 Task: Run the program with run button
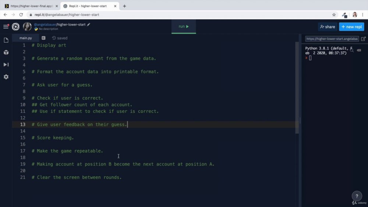[x=184, y=27]
